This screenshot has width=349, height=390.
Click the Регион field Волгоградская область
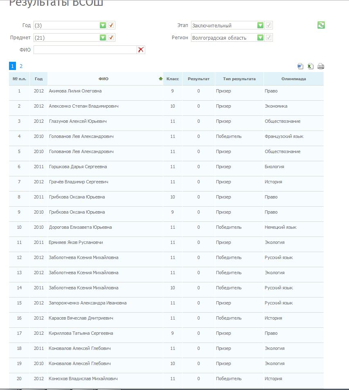pos(224,38)
